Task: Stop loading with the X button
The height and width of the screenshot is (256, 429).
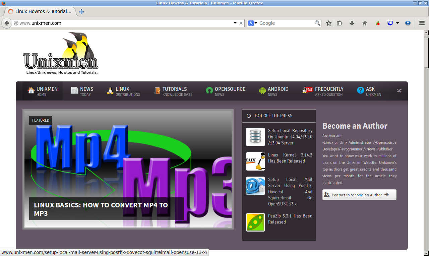Action: pyautogui.click(x=241, y=23)
